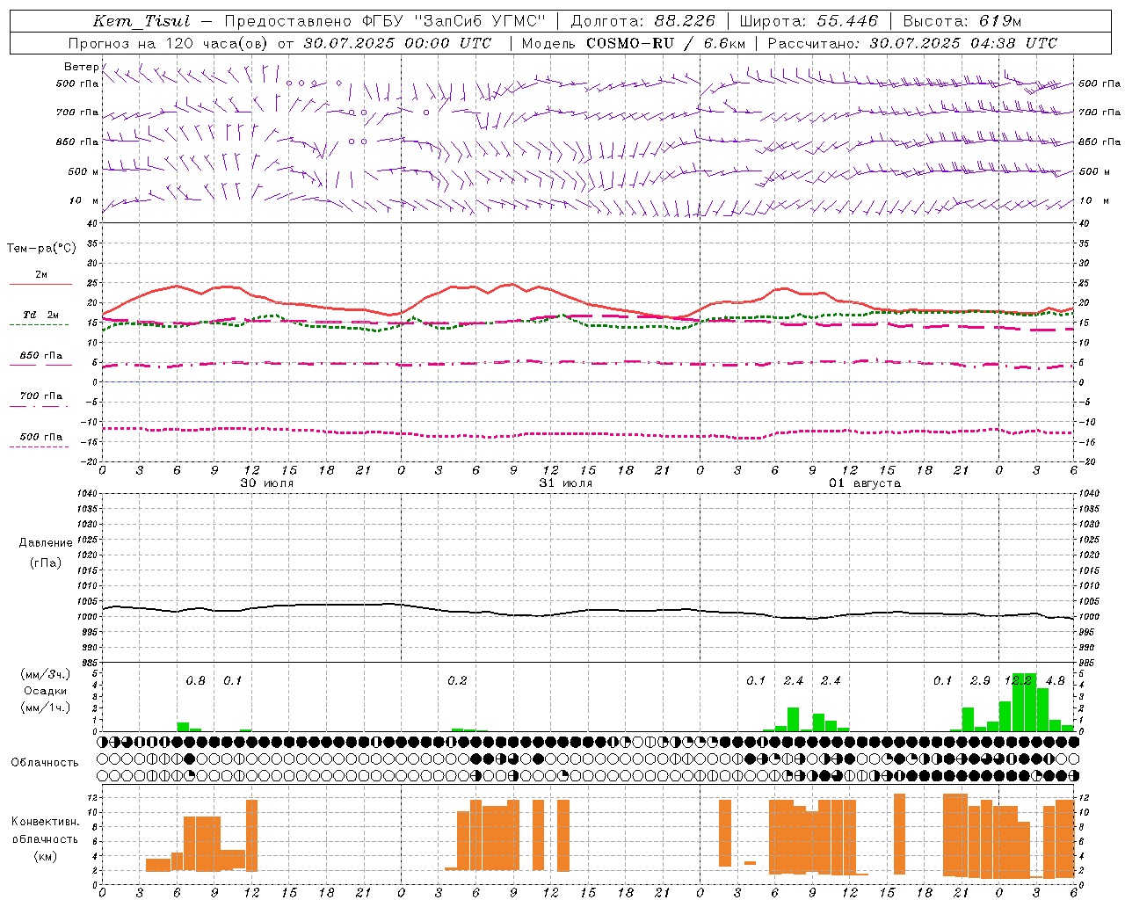Click the "Широта: 55.446" header field
This screenshot has height=900, width=1125.
(x=809, y=21)
